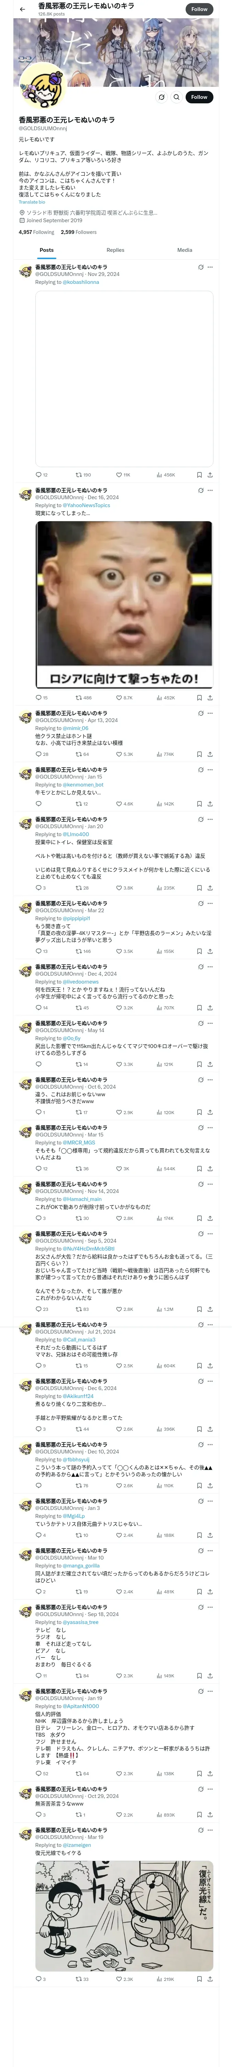232x2067 pixels.
Task: Switch to the Media tab
Action: coord(185,250)
